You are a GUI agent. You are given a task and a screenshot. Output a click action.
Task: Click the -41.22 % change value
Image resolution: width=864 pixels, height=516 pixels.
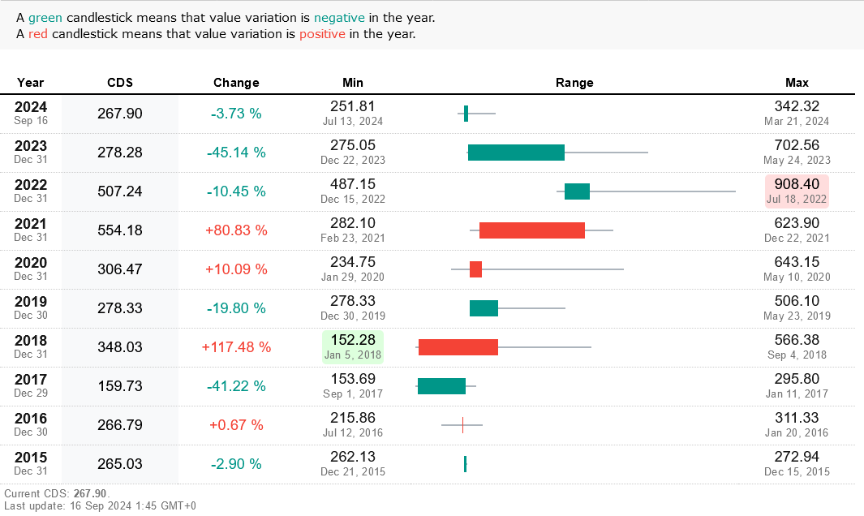[236, 386]
